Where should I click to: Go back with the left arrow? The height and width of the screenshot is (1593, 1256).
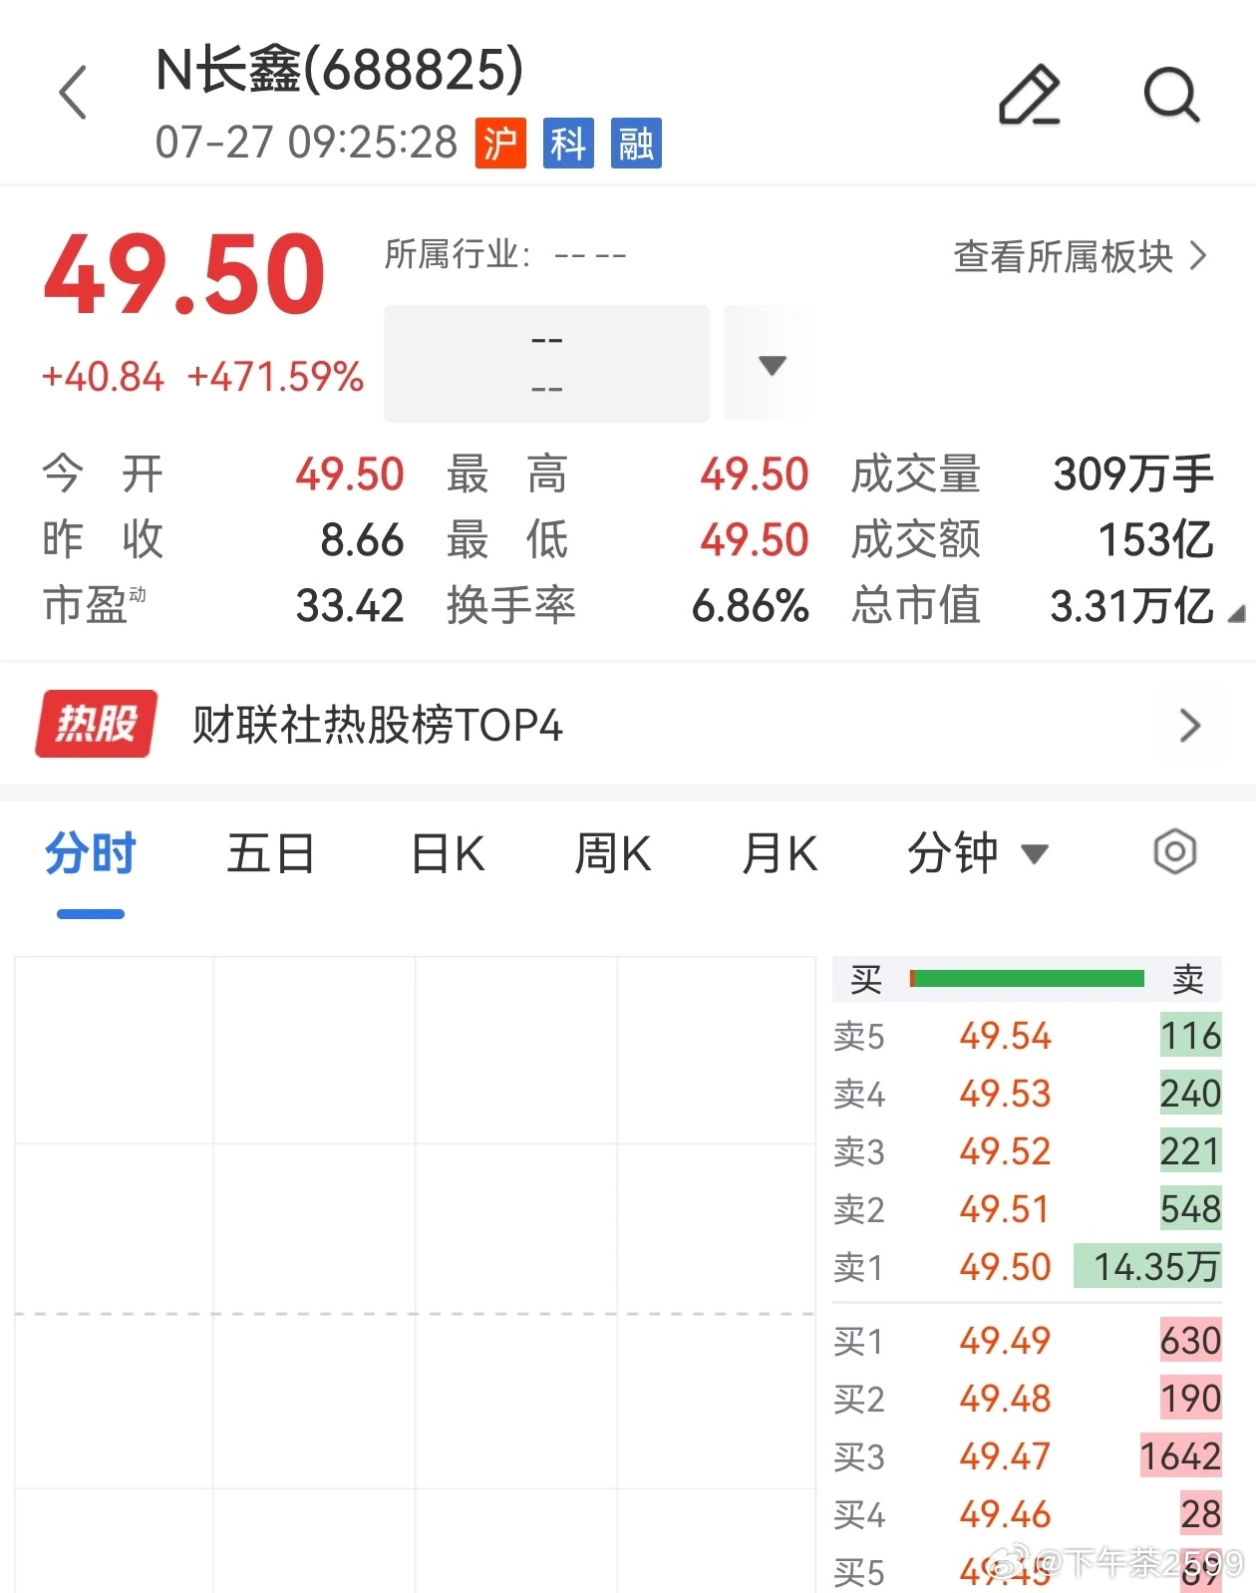[73, 94]
